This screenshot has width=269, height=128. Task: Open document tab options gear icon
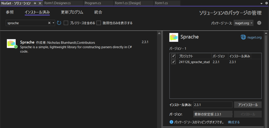[266, 3]
